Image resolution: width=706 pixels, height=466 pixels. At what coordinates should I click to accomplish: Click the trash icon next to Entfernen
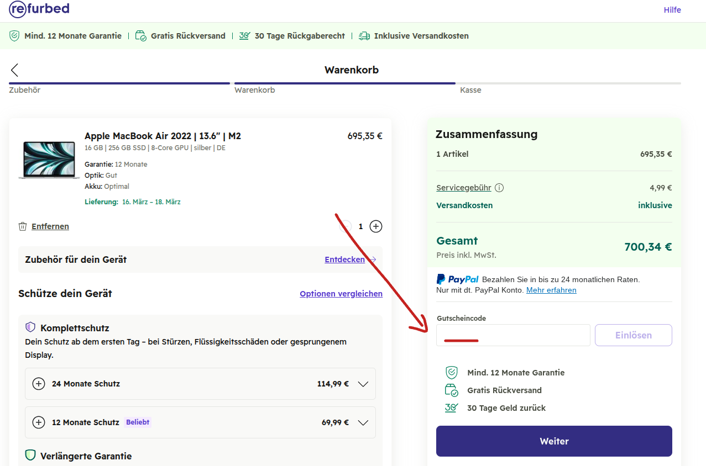point(23,226)
